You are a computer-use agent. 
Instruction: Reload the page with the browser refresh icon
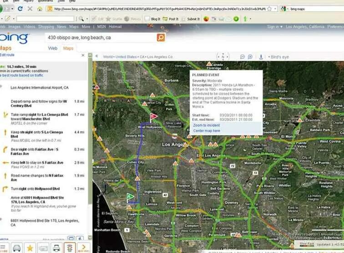pos(20,9)
